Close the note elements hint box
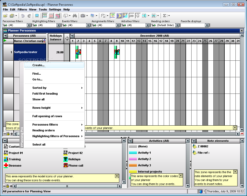247x196 pixels. click(235, 172)
